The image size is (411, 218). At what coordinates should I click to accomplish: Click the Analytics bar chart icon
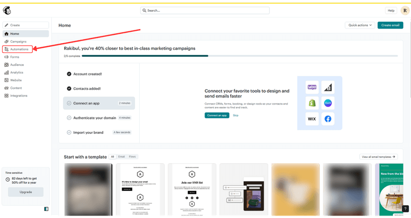coord(7,72)
